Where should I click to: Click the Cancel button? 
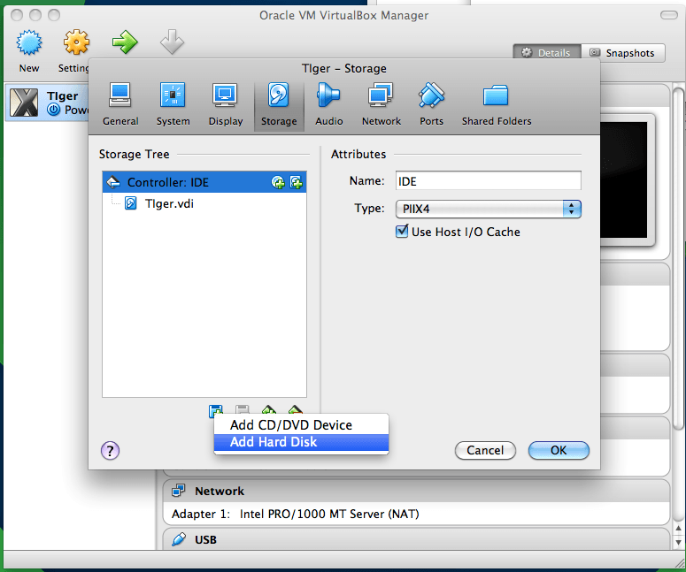(485, 450)
